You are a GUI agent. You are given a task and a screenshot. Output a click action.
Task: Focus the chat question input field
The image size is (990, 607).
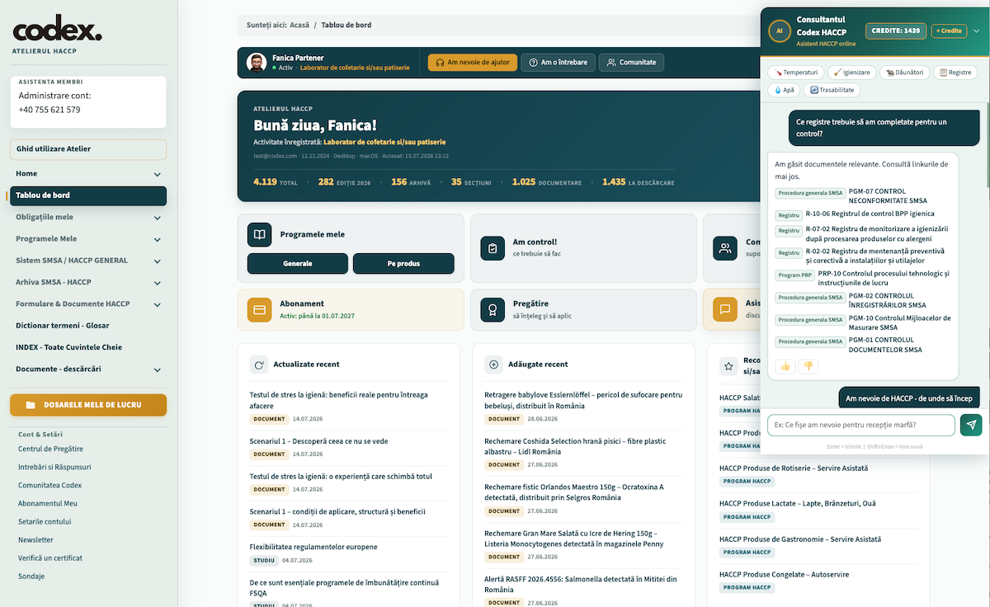click(x=861, y=425)
